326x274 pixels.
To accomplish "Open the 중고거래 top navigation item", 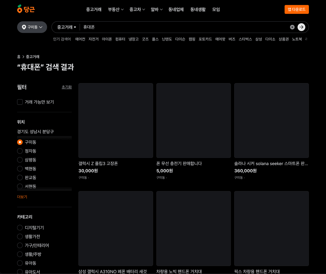I will click(94, 9).
